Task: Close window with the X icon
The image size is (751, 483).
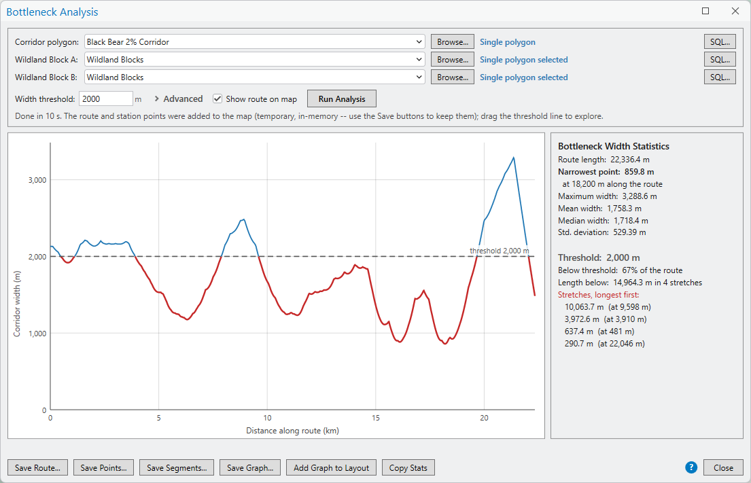Action: pyautogui.click(x=735, y=11)
